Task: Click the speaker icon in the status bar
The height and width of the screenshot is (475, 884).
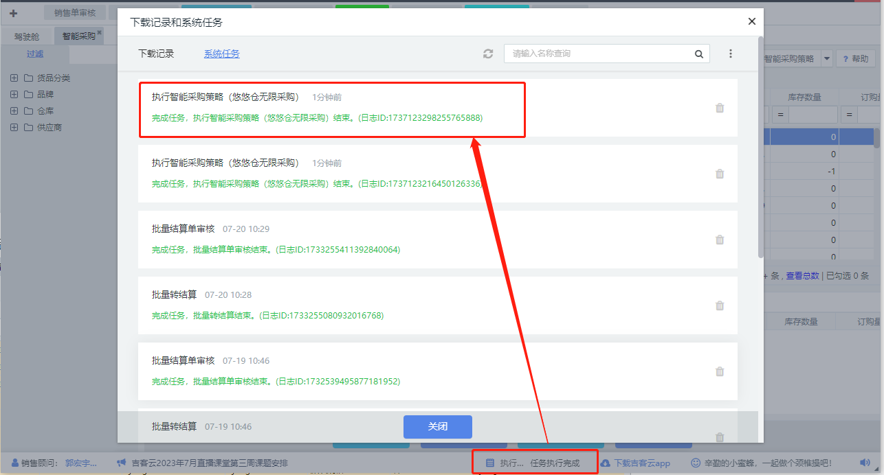Action: pos(865,463)
